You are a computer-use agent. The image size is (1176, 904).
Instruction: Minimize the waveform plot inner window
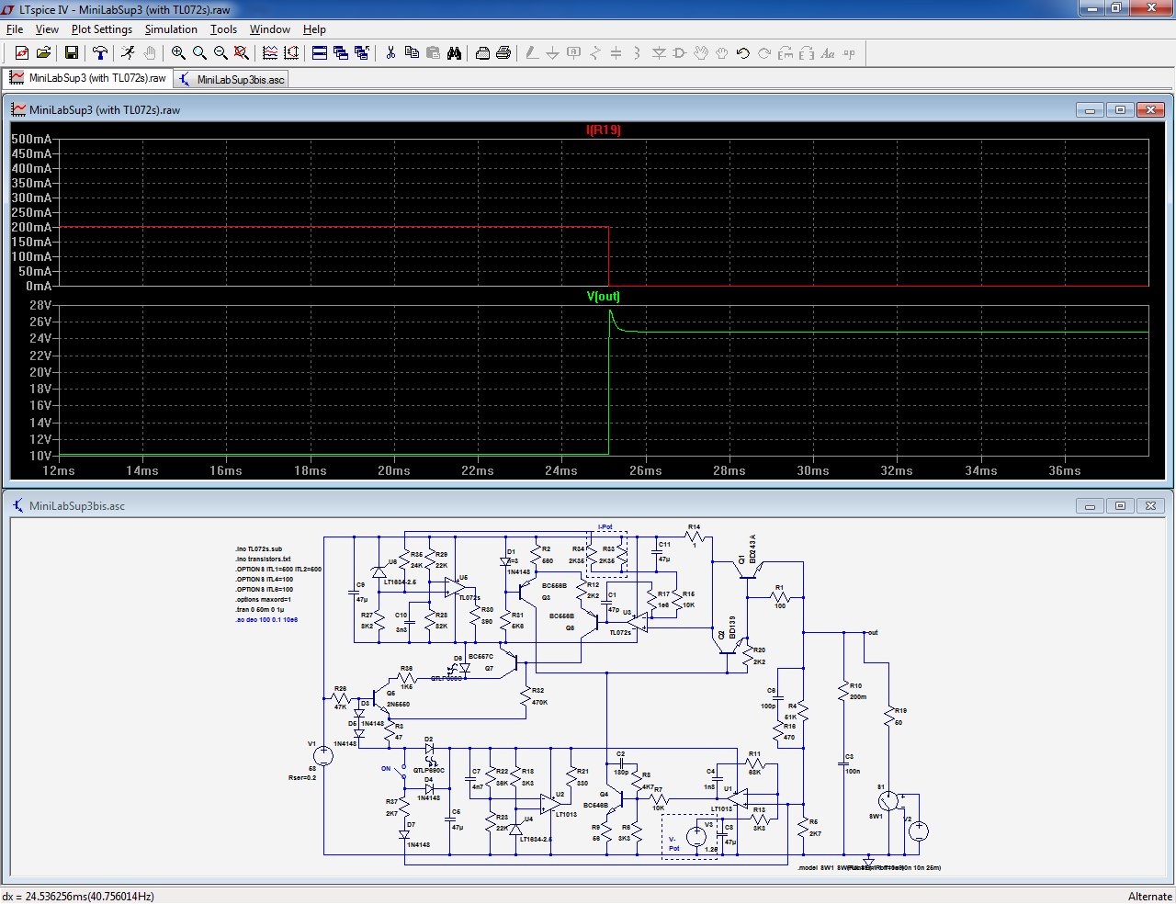1090,109
